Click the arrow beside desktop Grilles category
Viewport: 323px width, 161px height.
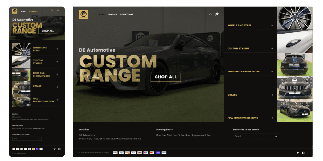click(272, 95)
